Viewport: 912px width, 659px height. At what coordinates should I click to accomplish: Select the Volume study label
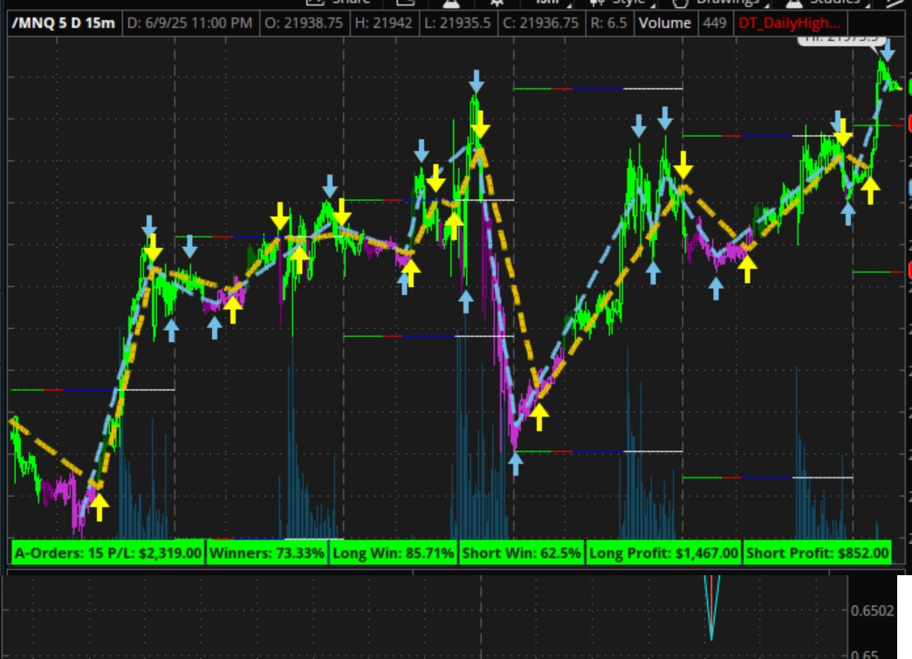pyautogui.click(x=665, y=24)
